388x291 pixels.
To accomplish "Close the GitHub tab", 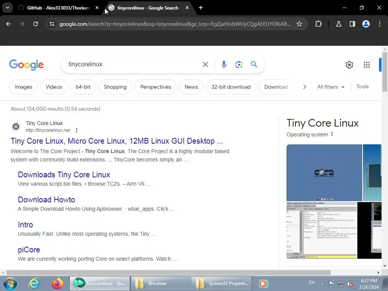I will click(x=97, y=8).
